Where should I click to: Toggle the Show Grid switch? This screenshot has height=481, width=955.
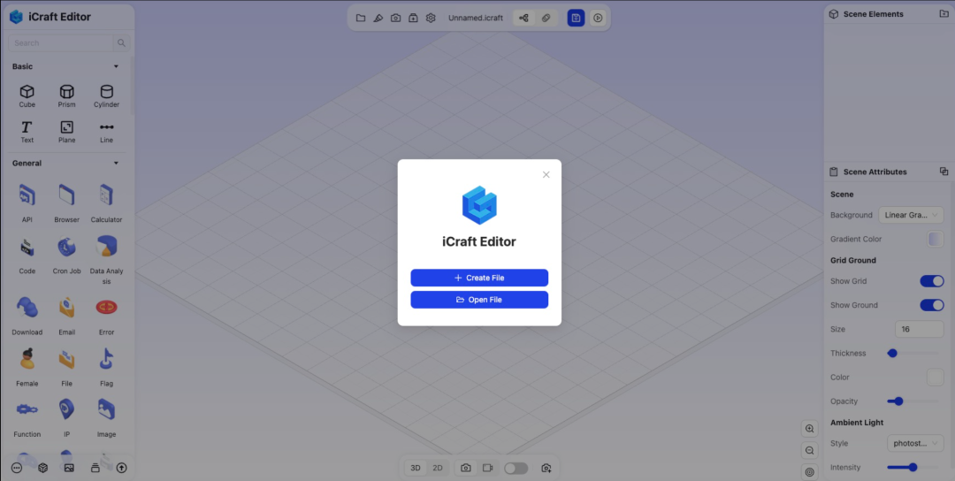[932, 280]
